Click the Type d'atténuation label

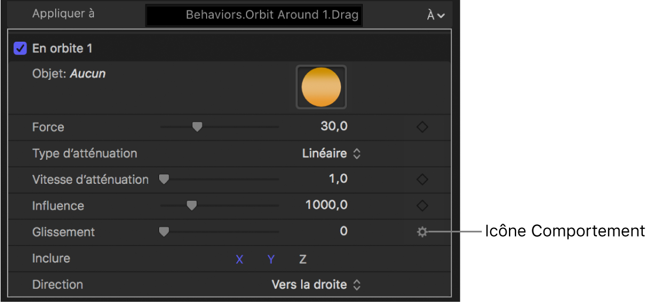(x=85, y=154)
